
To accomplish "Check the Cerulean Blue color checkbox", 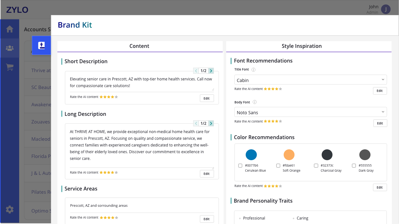I will point(240,166).
